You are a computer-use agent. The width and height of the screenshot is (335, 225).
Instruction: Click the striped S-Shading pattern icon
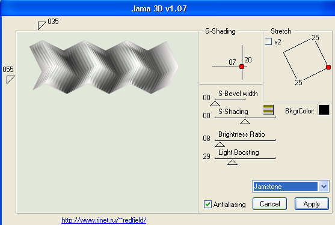click(x=268, y=110)
